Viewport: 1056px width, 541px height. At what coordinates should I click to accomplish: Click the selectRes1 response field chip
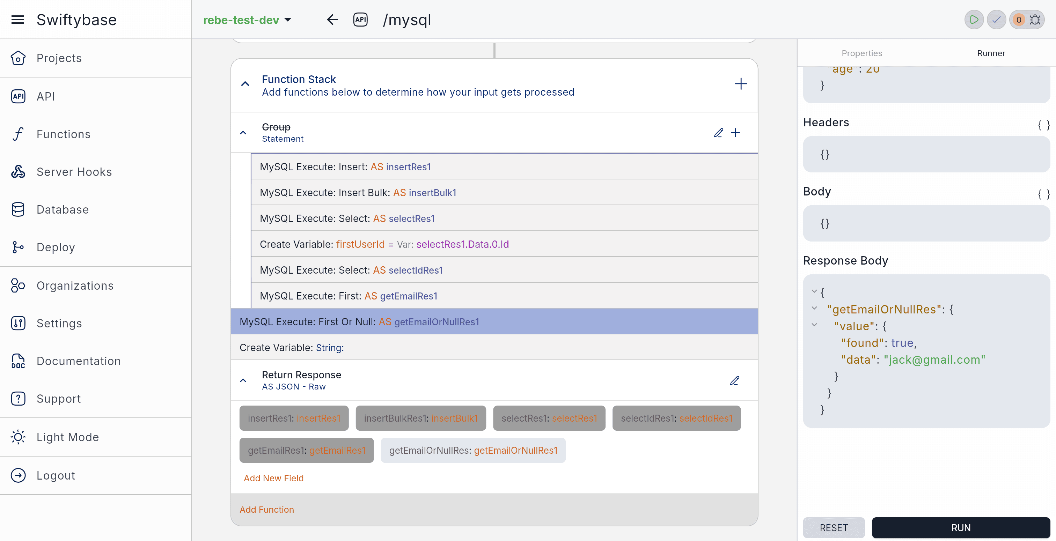tap(549, 418)
